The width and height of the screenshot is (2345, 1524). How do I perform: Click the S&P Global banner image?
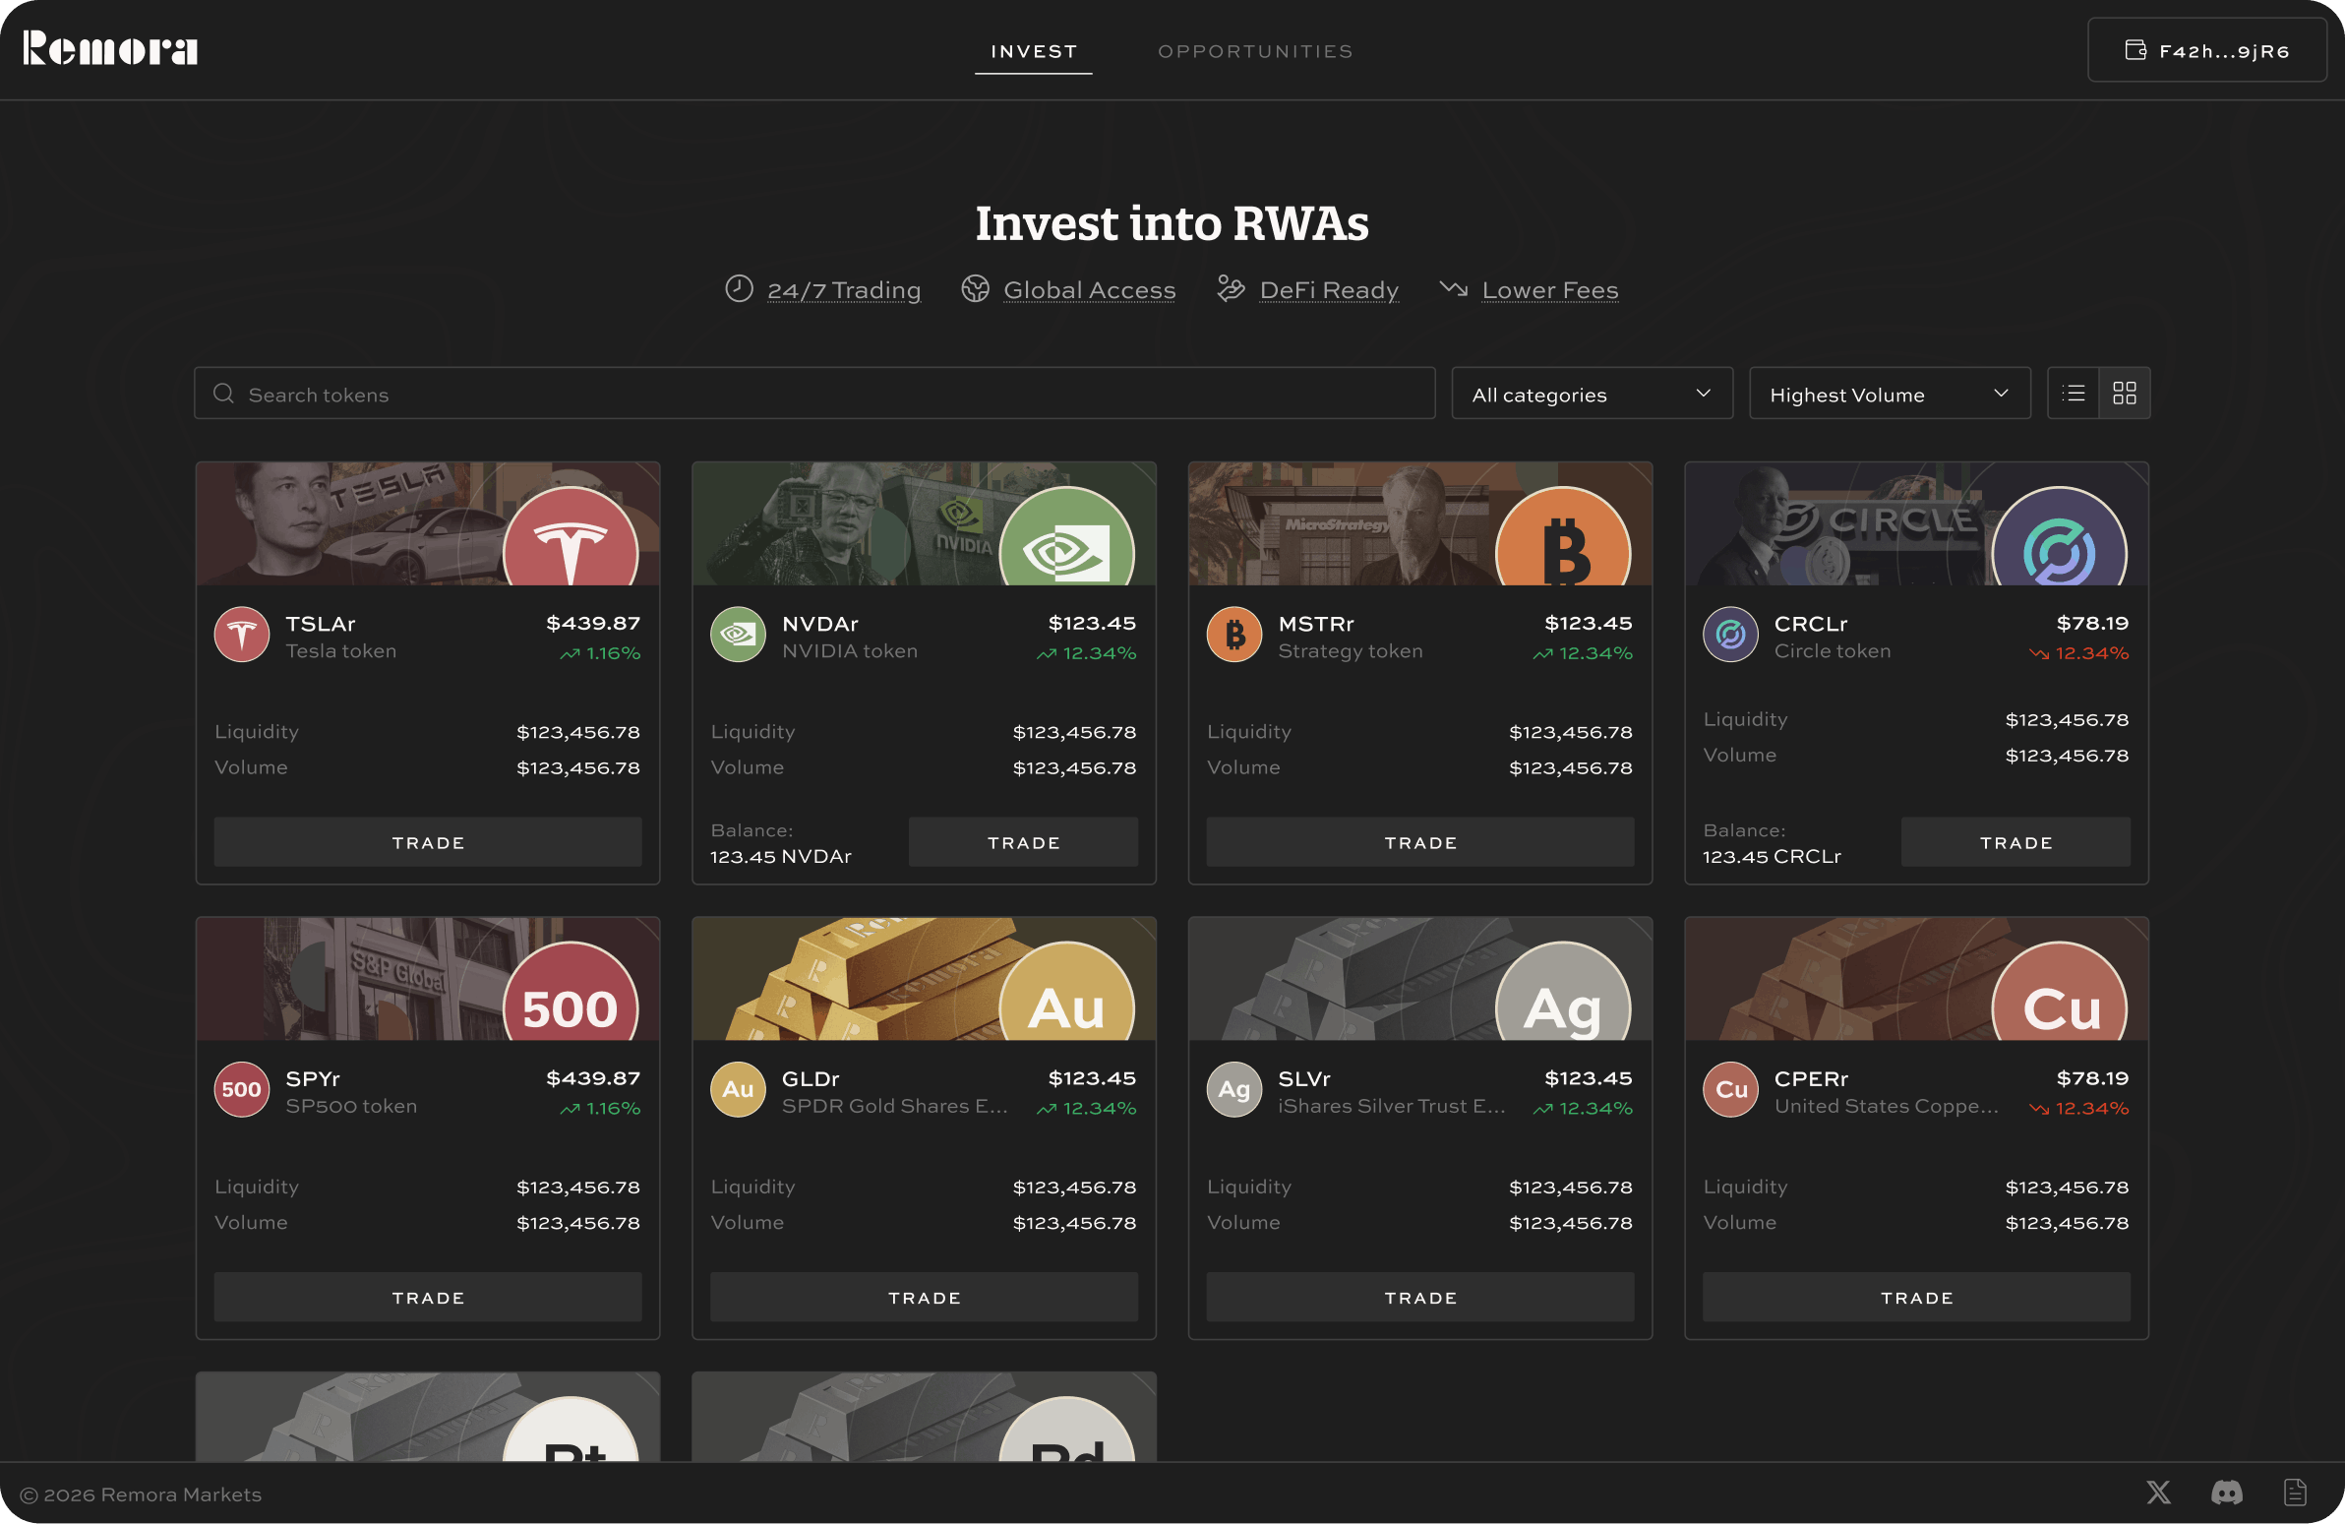click(428, 979)
